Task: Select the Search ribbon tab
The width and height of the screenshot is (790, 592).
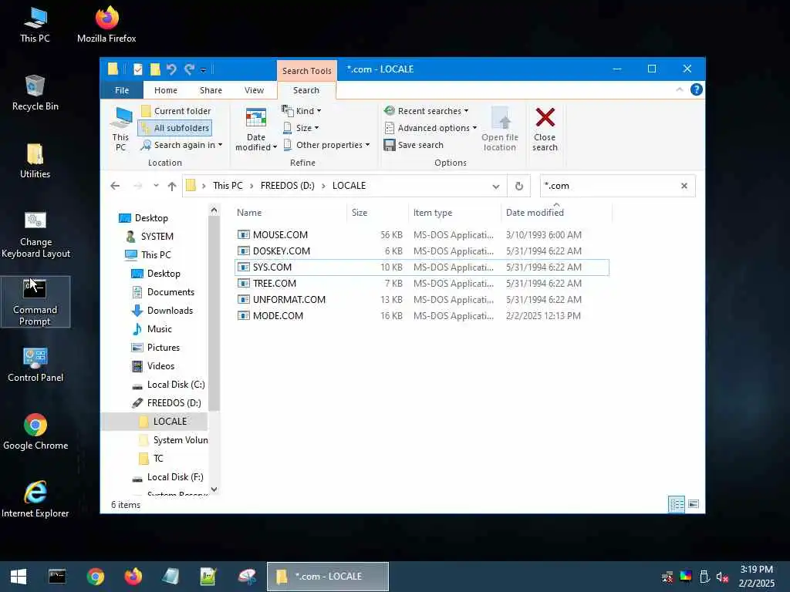Action: tap(306, 90)
